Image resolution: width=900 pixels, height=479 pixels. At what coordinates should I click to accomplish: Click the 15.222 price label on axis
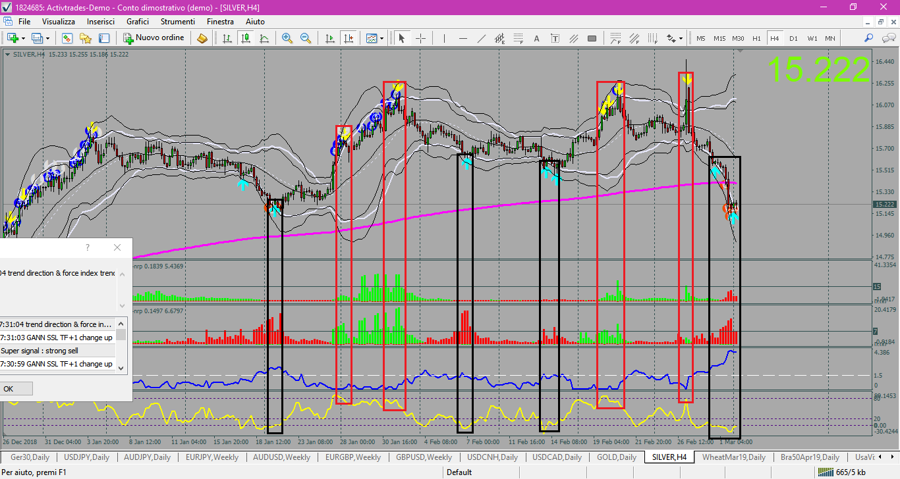click(885, 205)
